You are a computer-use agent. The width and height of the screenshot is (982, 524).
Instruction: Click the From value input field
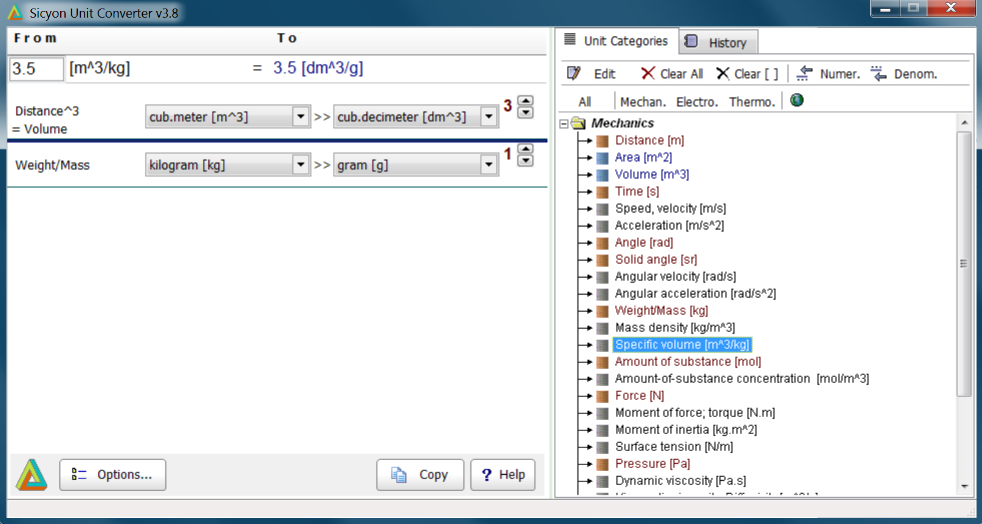click(36, 69)
